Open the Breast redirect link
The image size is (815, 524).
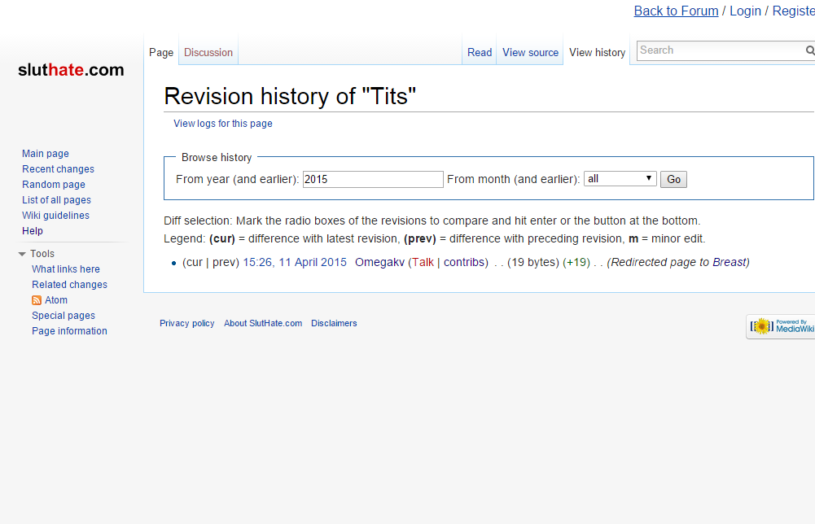[x=730, y=262]
